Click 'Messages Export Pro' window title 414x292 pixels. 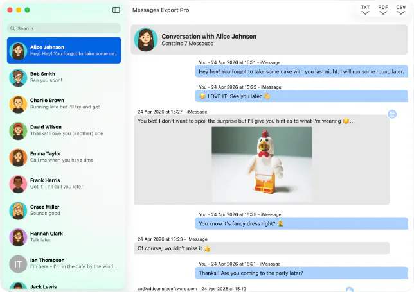pos(161,10)
